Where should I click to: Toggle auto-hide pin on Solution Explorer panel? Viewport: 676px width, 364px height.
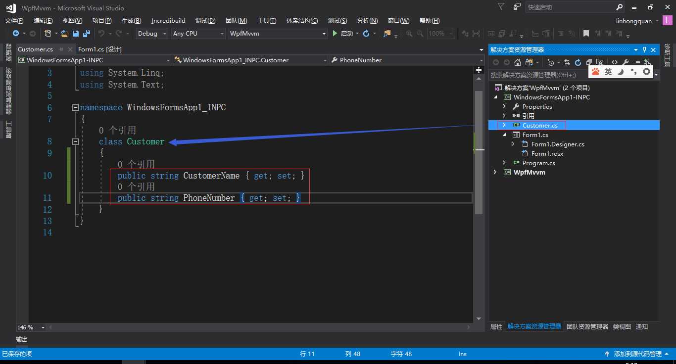click(x=645, y=49)
